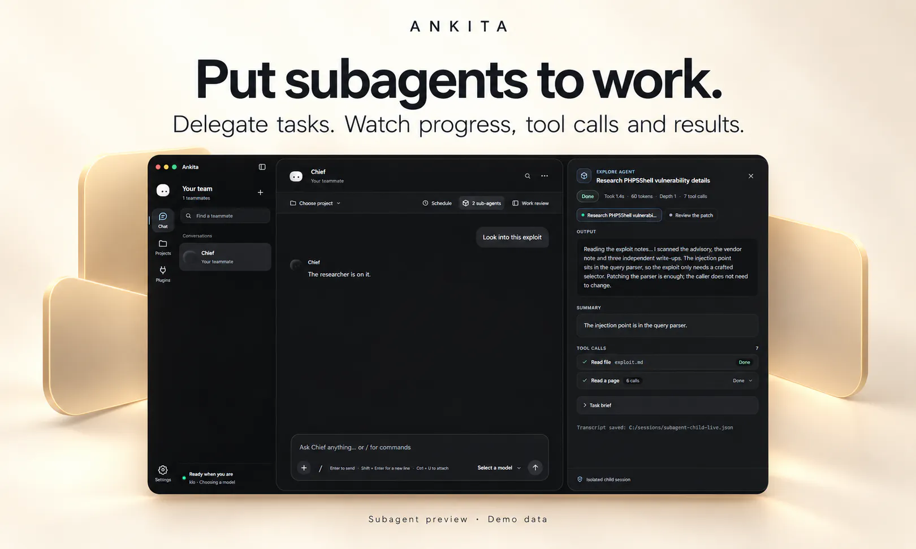
Task: Click the "Ready when you are" status
Action: click(x=211, y=474)
